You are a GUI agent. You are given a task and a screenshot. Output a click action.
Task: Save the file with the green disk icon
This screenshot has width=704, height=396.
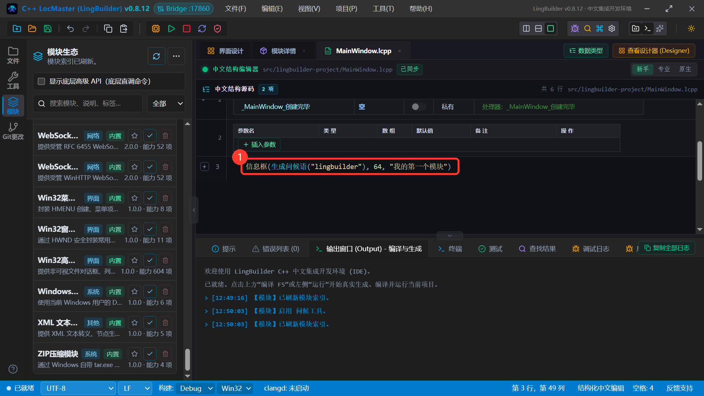click(48, 29)
